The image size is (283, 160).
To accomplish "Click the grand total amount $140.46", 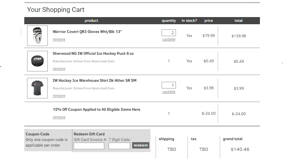I will [240, 149].
